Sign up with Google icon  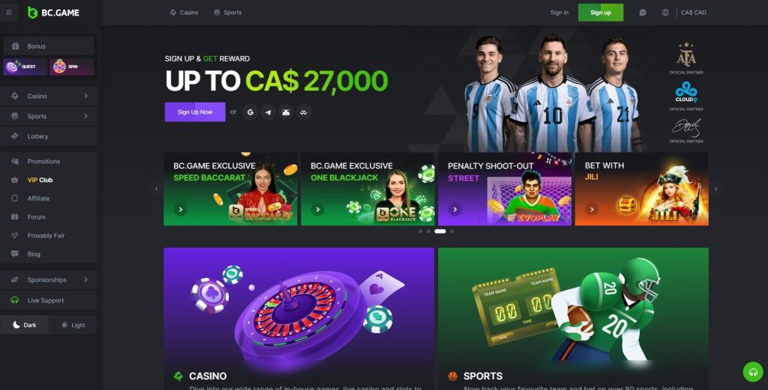[x=250, y=112]
